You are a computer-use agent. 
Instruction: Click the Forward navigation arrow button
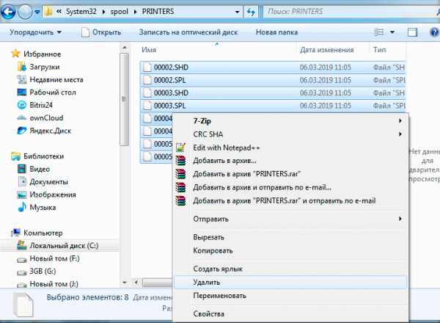point(25,12)
